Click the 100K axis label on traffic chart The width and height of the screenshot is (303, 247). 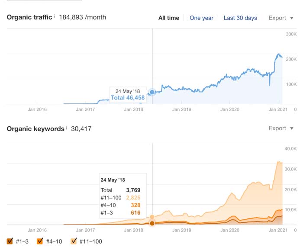291,84
